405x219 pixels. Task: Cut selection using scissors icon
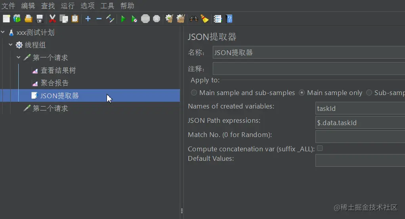click(x=52, y=19)
